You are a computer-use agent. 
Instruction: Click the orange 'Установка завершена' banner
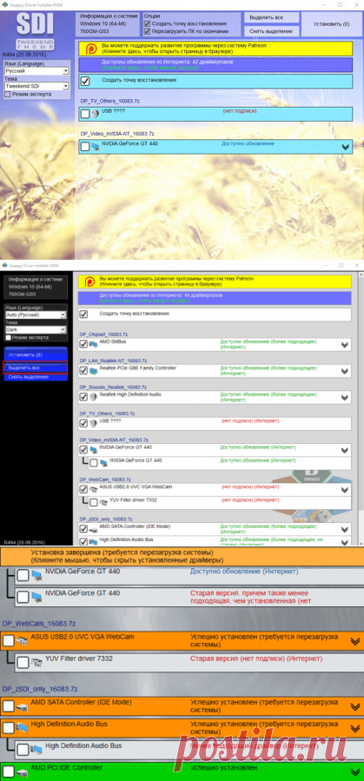[182, 556]
